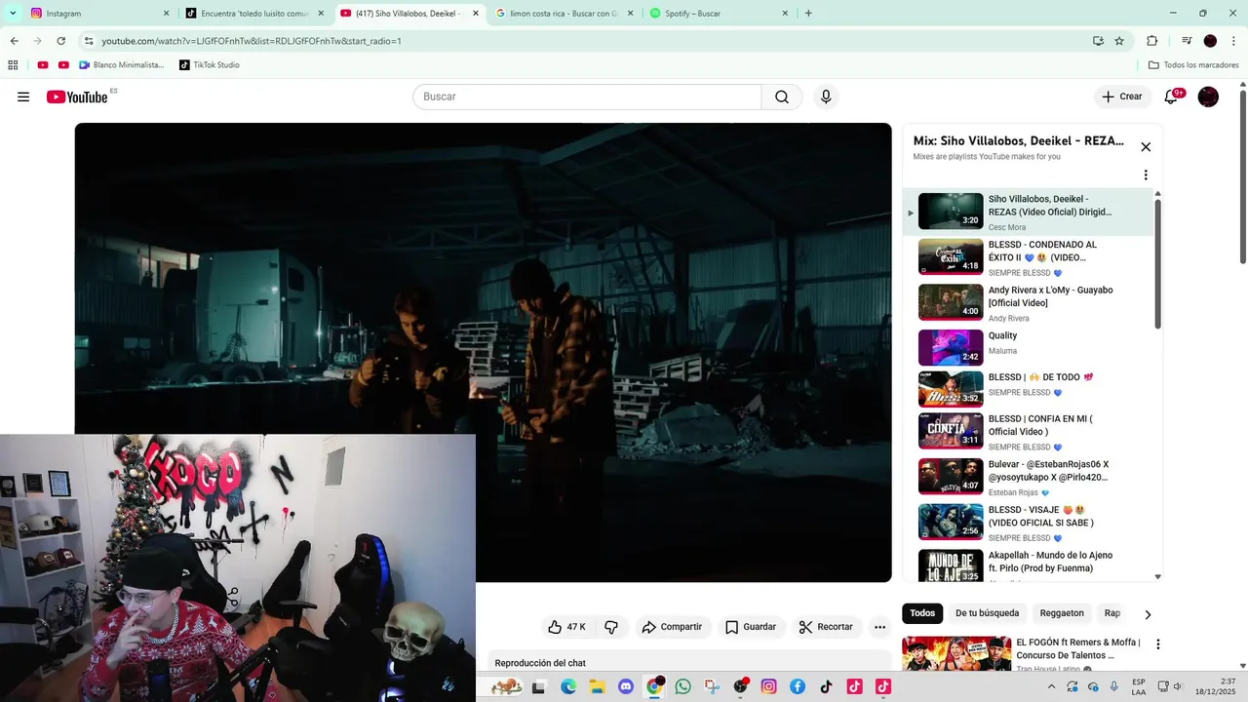Screen dimensions: 1248x702
Task: Open the browser extensions puzzle icon
Action: (x=1151, y=41)
